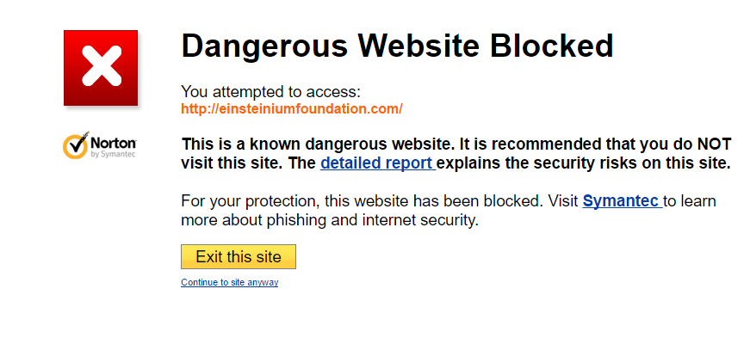Click 'explains the security risks on this site'

click(x=584, y=163)
